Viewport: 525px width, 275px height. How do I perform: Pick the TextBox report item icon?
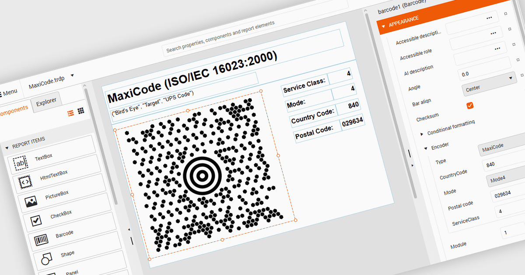click(x=20, y=163)
